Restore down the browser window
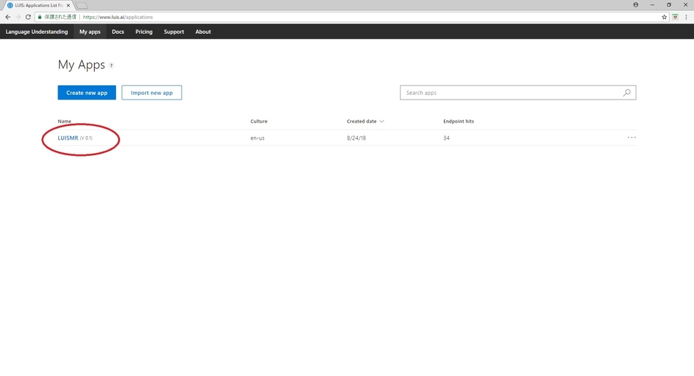 (x=669, y=5)
